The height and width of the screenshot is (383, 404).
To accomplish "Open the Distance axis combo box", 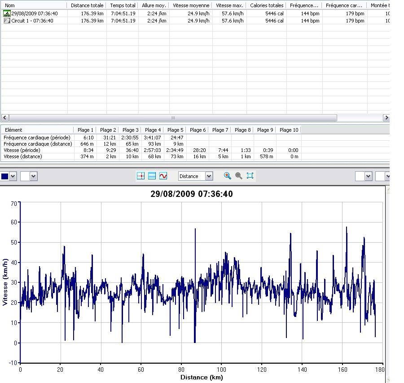I will pyautogui.click(x=196, y=176).
